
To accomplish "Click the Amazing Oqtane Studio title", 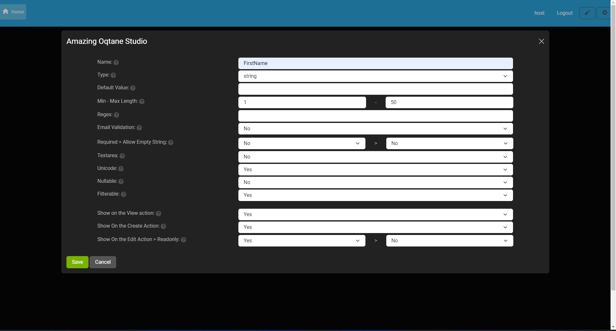I will coord(107,41).
